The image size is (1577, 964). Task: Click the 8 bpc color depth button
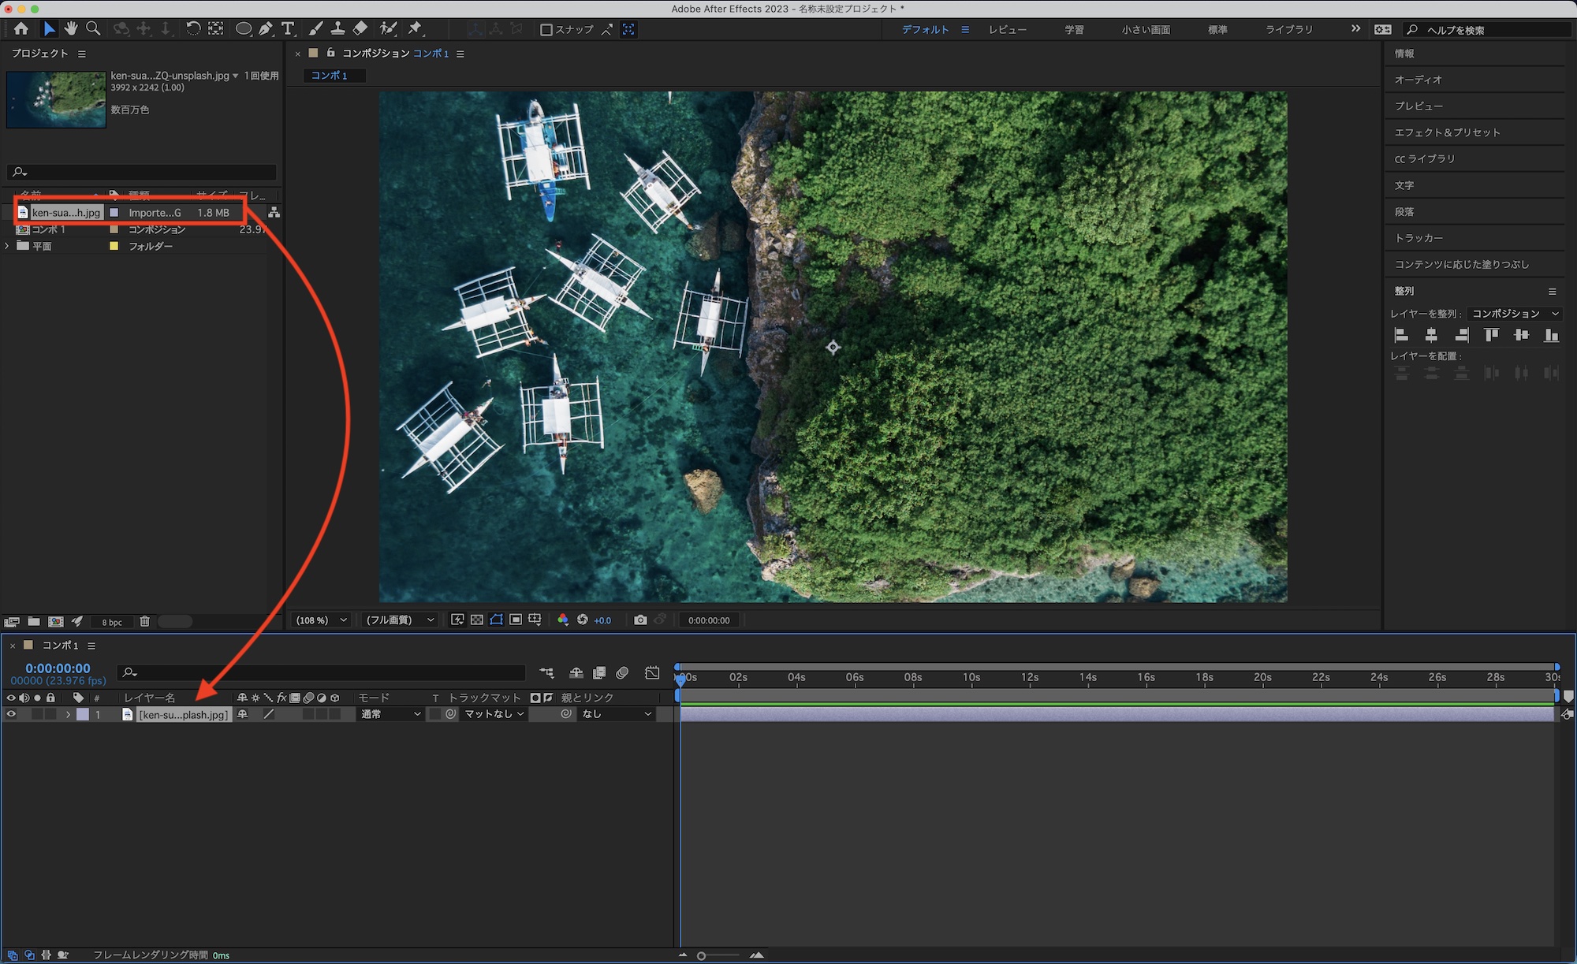click(112, 623)
